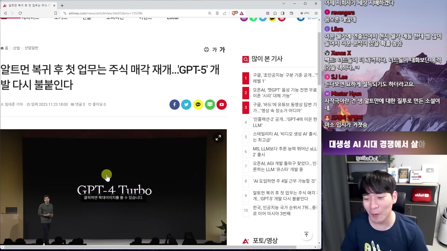
Task: Open comments link 댓글 0
Action: pyautogui.click(x=78, y=104)
